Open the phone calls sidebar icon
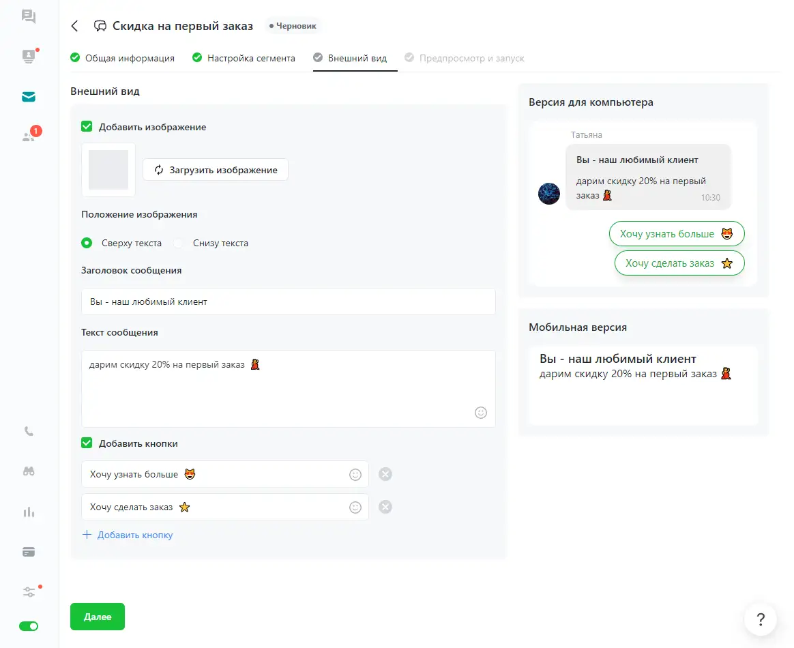This screenshot has width=794, height=648. [x=29, y=431]
